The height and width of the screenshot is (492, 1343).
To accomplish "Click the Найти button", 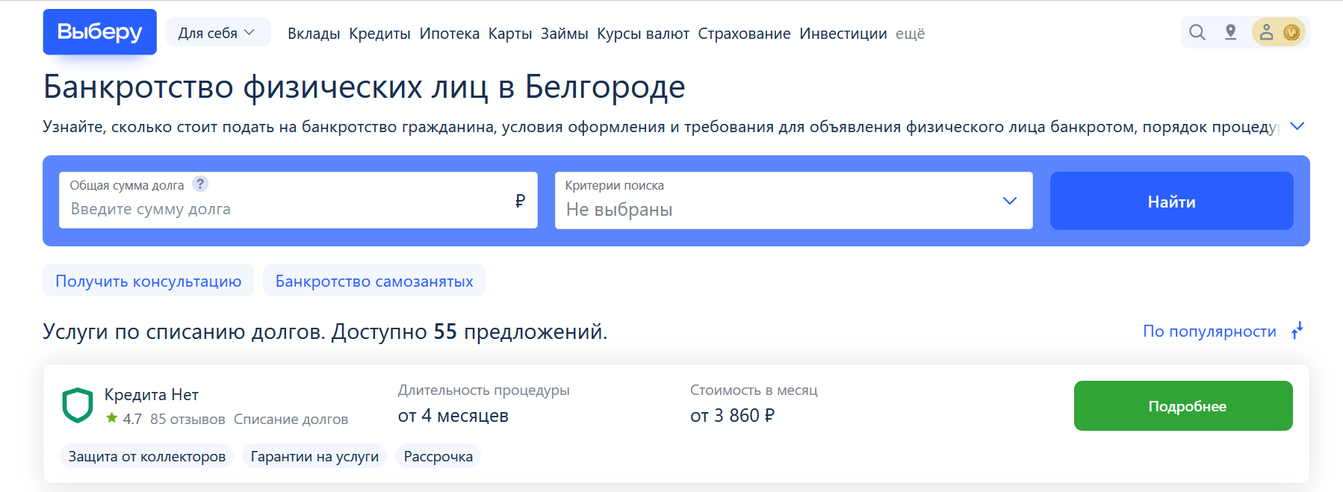I will pyautogui.click(x=1171, y=201).
